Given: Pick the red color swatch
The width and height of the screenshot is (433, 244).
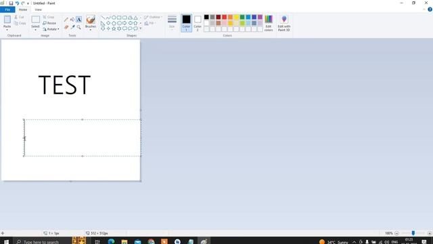Looking at the screenshot, I should point(224,17).
